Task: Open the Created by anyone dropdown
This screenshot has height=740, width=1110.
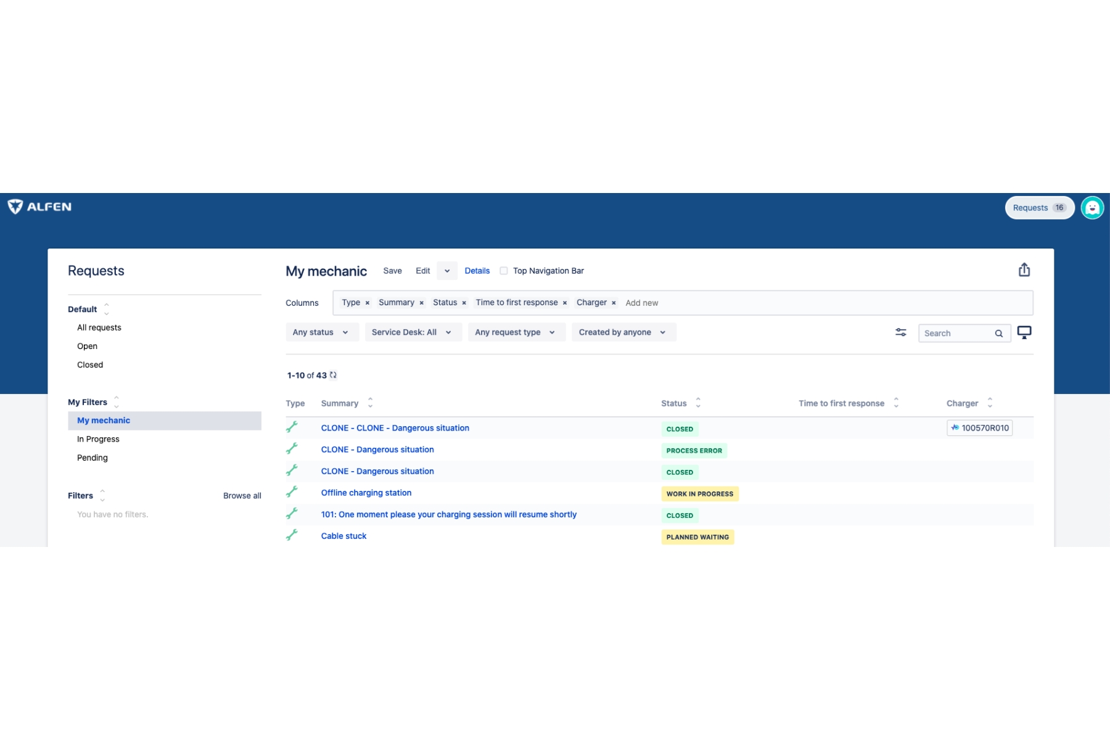Action: [x=623, y=332]
